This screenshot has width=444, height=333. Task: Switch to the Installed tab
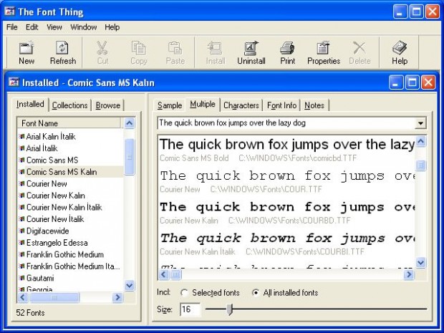click(30, 104)
